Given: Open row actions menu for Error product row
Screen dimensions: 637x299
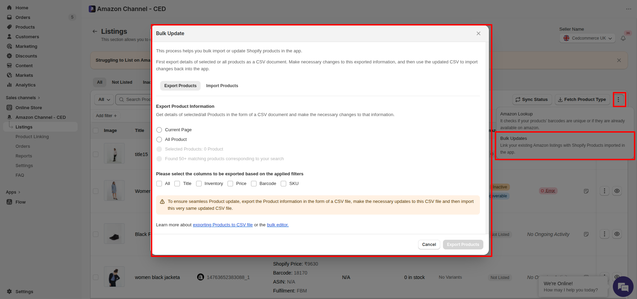Looking at the screenshot, I should [605, 191].
